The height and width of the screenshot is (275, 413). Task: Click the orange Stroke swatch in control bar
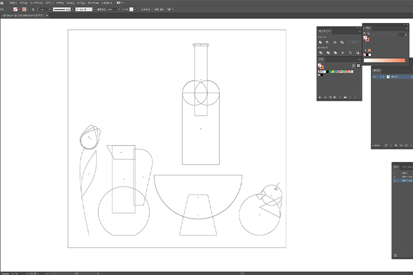[x=24, y=9]
